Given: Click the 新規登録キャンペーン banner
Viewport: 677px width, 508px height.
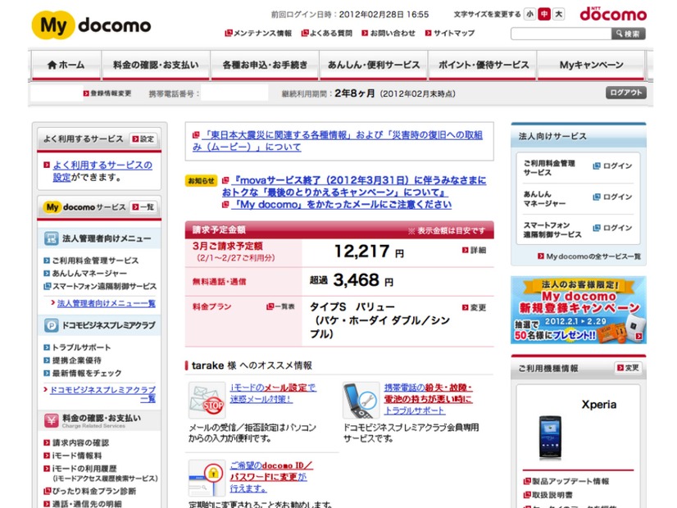Looking at the screenshot, I should point(579,311).
